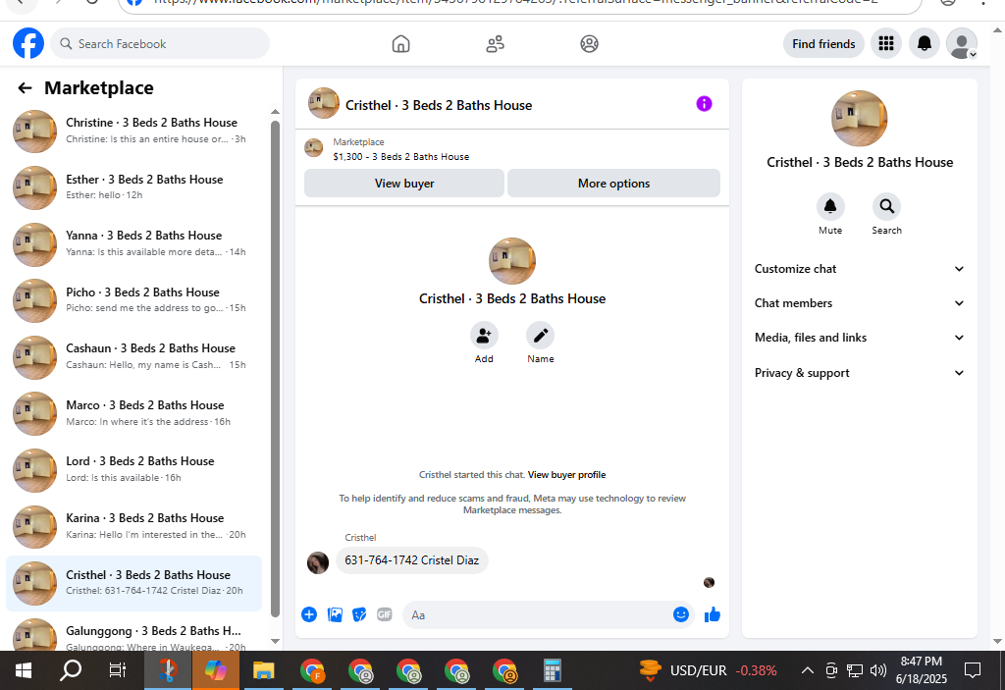This screenshot has height=690, width=1005.
Task: Click the Search Facebook field
Action: [160, 43]
